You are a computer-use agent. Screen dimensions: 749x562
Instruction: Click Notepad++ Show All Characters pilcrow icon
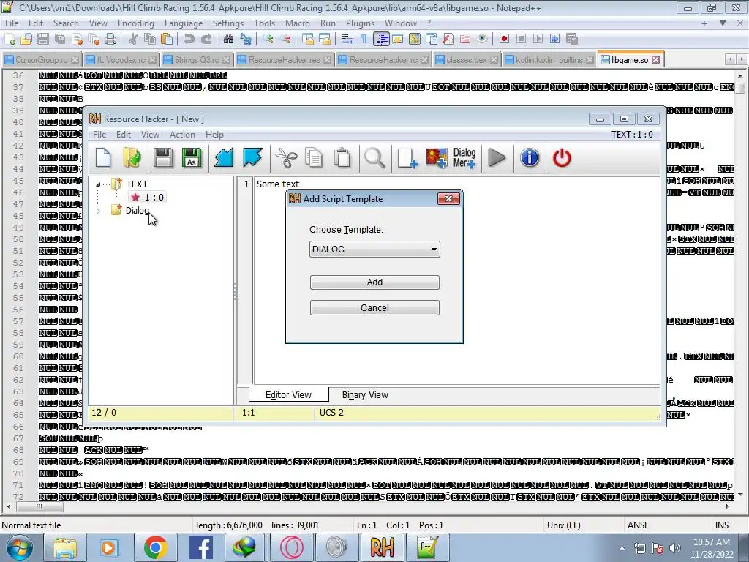364,40
